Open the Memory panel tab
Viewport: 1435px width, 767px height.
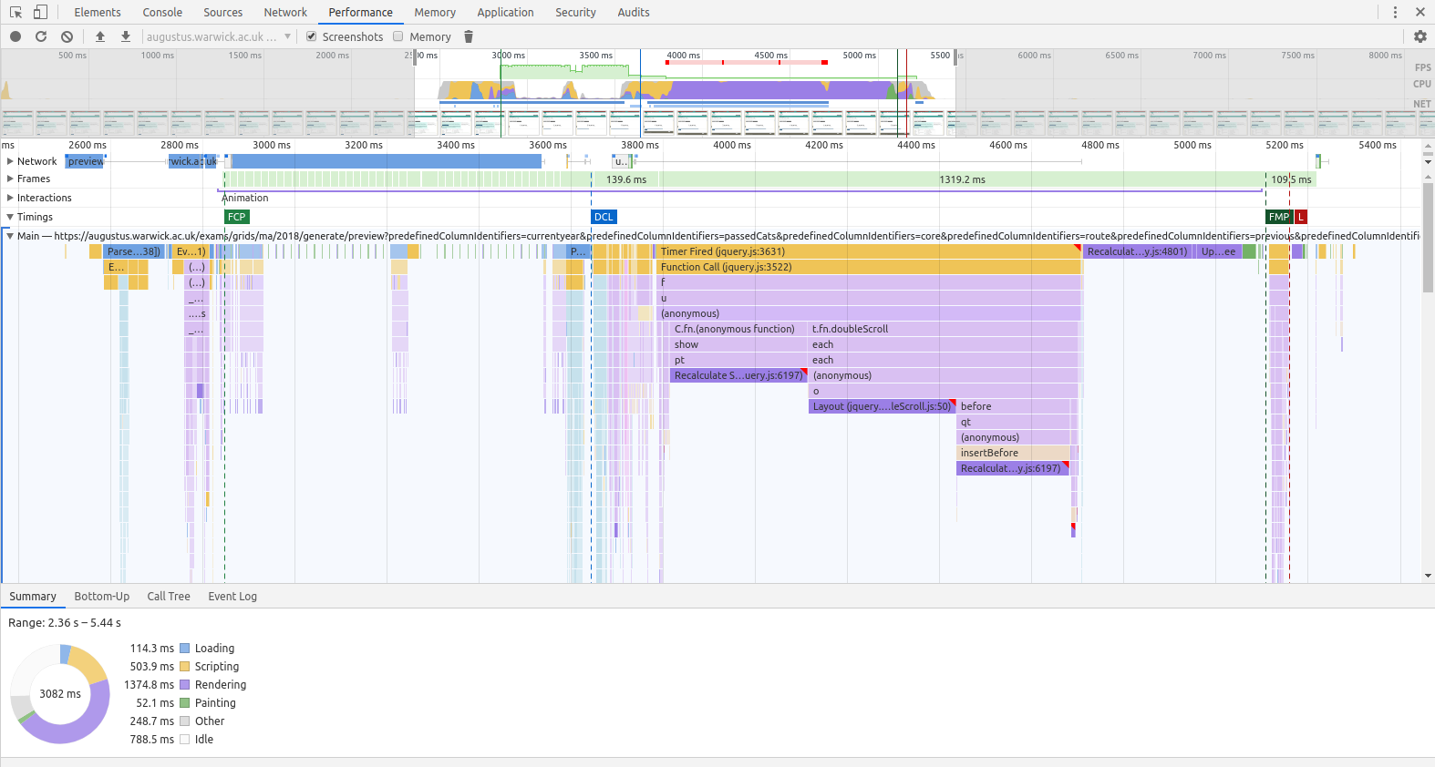(x=435, y=12)
